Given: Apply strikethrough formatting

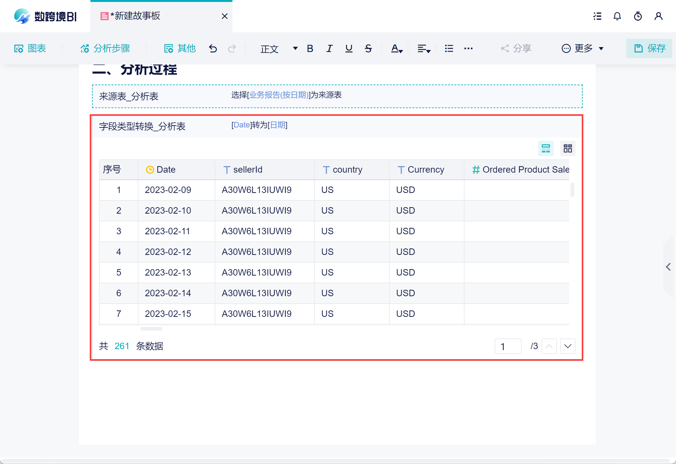Looking at the screenshot, I should click(368, 48).
